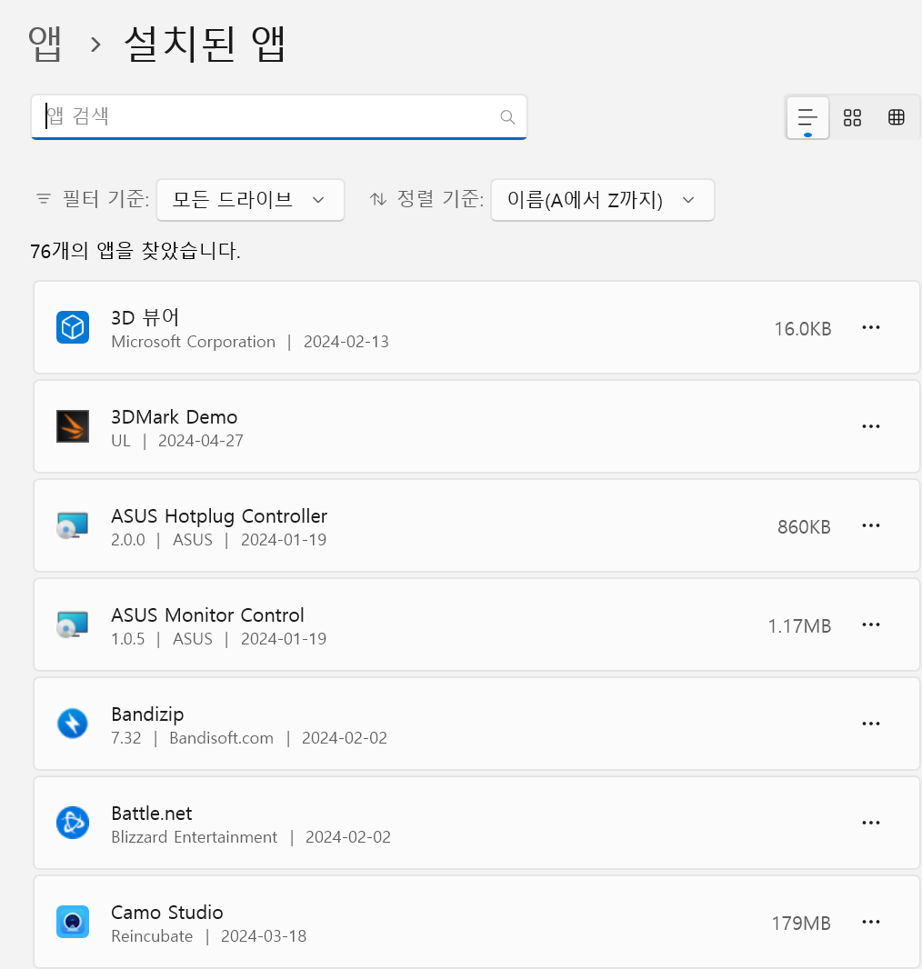Select the 3DMark Demo app name
The height and width of the screenshot is (969, 922).
[x=175, y=417]
